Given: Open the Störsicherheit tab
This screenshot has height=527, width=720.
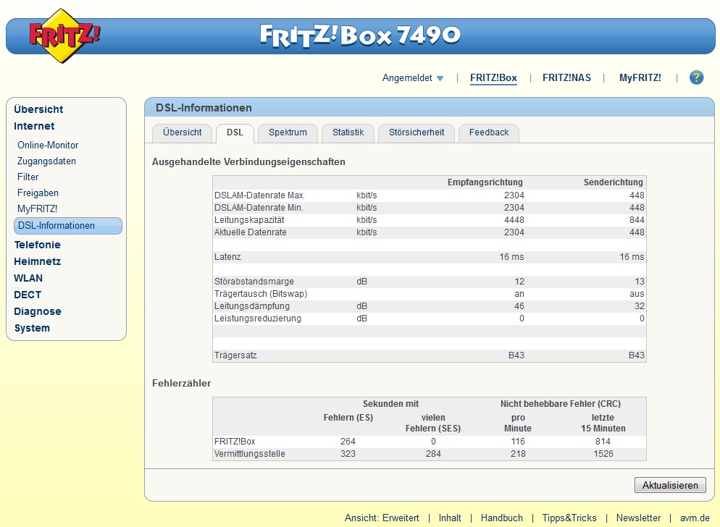Looking at the screenshot, I should 416,132.
